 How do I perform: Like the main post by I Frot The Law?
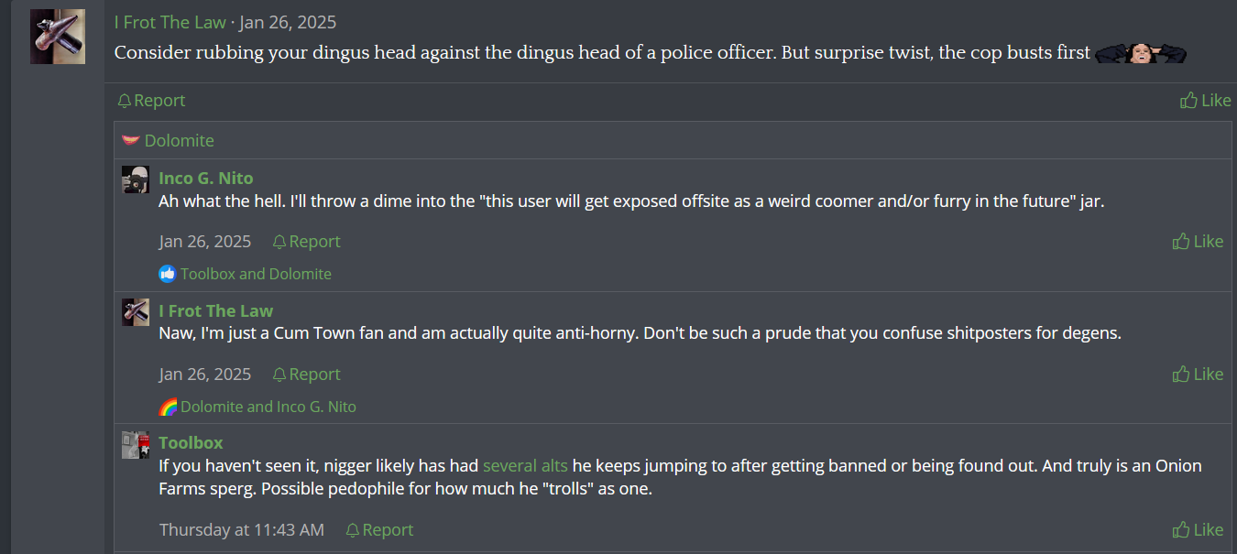coord(1205,101)
